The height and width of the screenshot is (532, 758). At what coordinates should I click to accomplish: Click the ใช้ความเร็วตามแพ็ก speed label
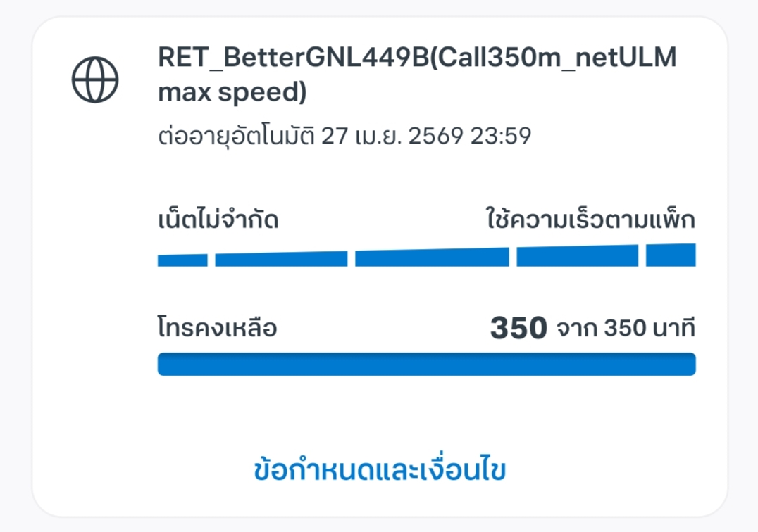tap(591, 220)
